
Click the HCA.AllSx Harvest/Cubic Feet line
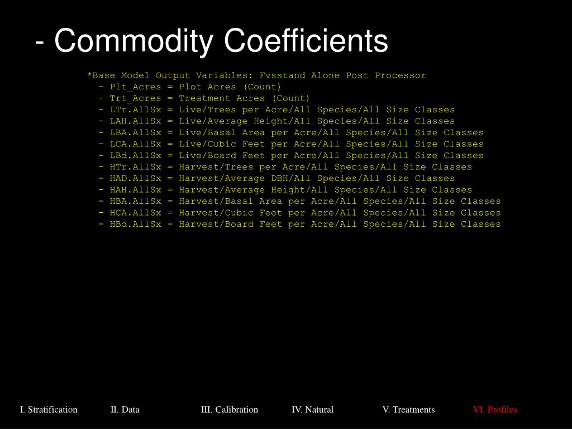(299, 213)
